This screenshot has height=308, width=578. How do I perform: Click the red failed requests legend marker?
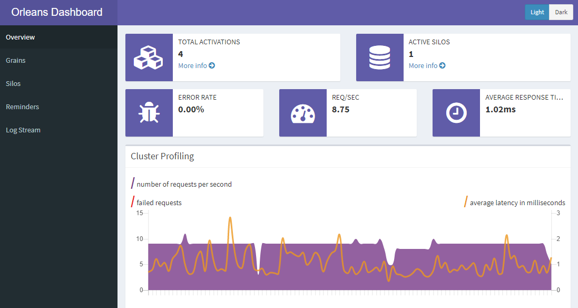(133, 201)
